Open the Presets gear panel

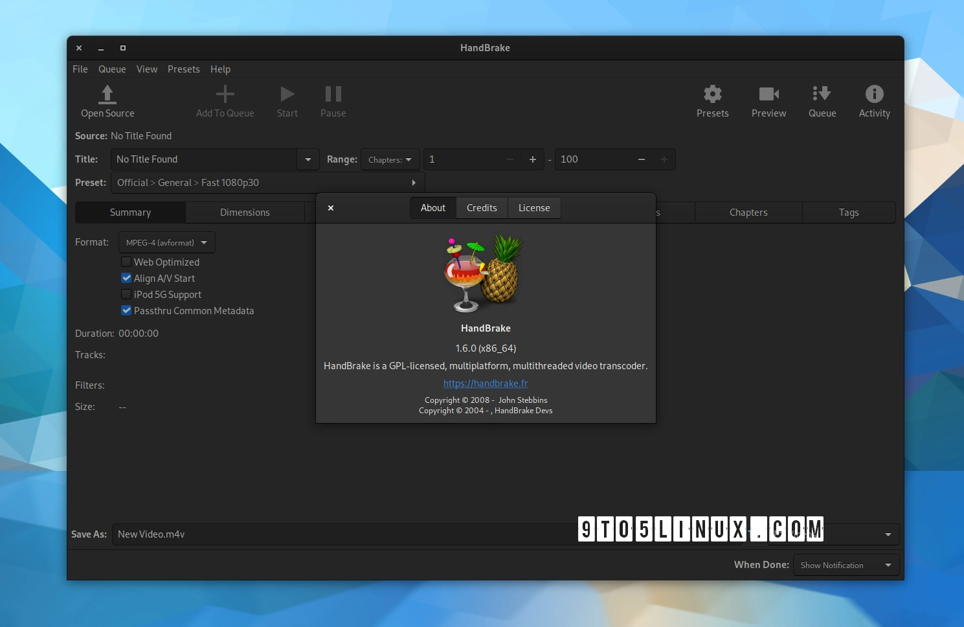tap(712, 95)
